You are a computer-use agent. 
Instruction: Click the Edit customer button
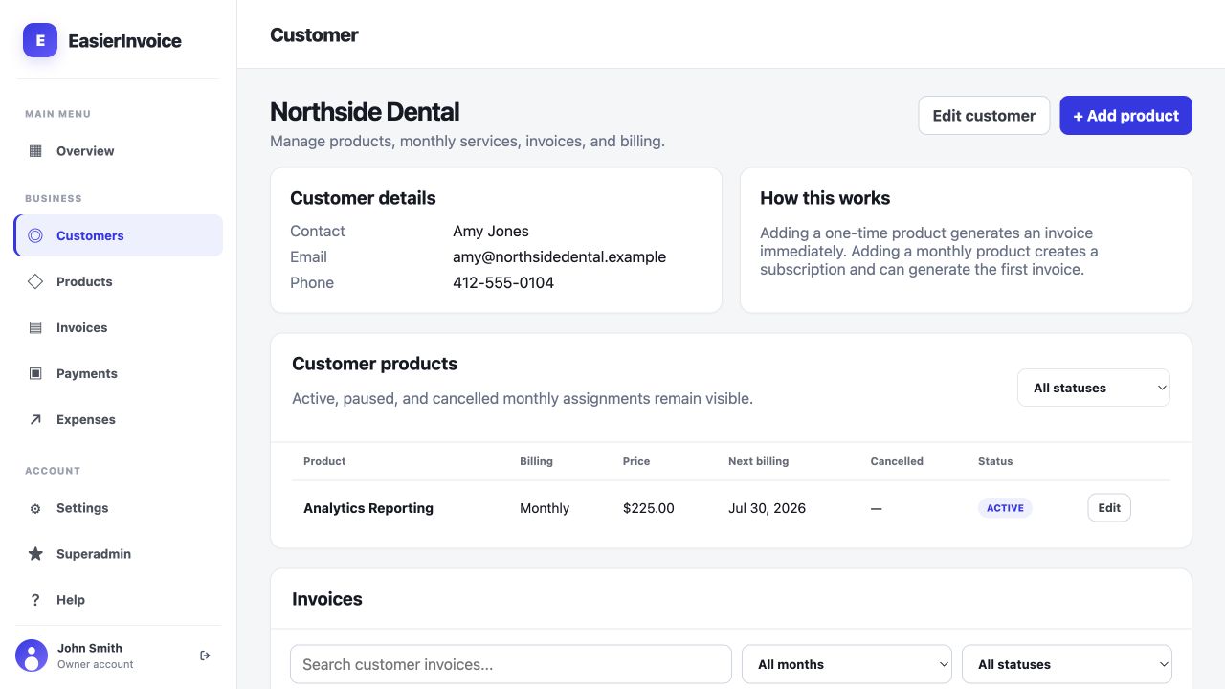984,115
